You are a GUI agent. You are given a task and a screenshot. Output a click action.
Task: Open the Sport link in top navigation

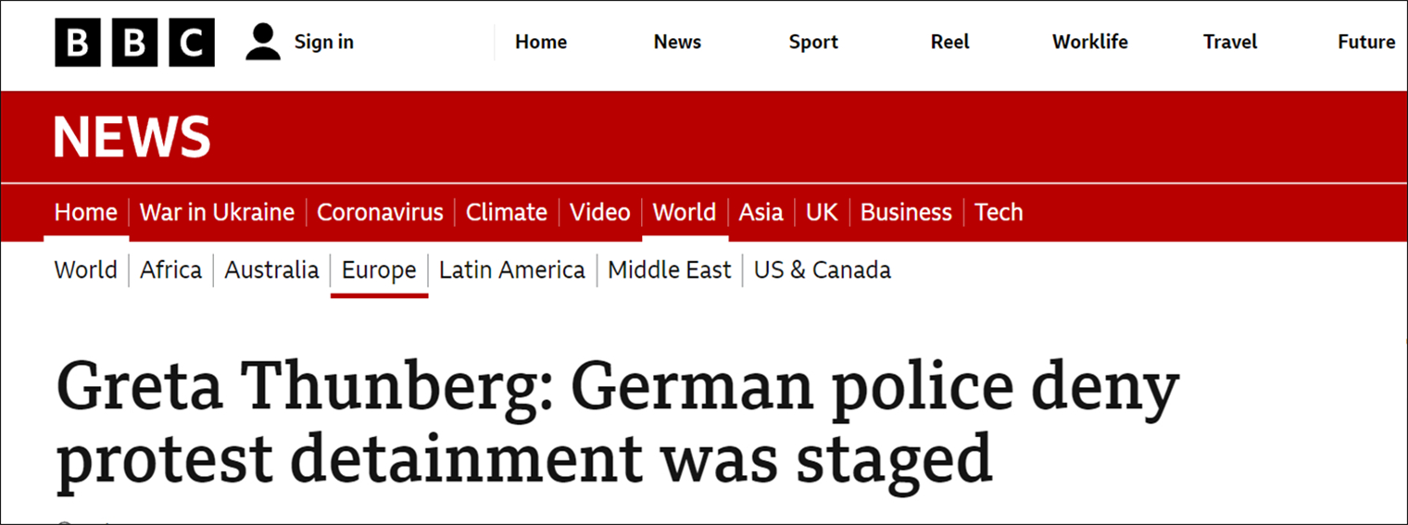coord(813,43)
